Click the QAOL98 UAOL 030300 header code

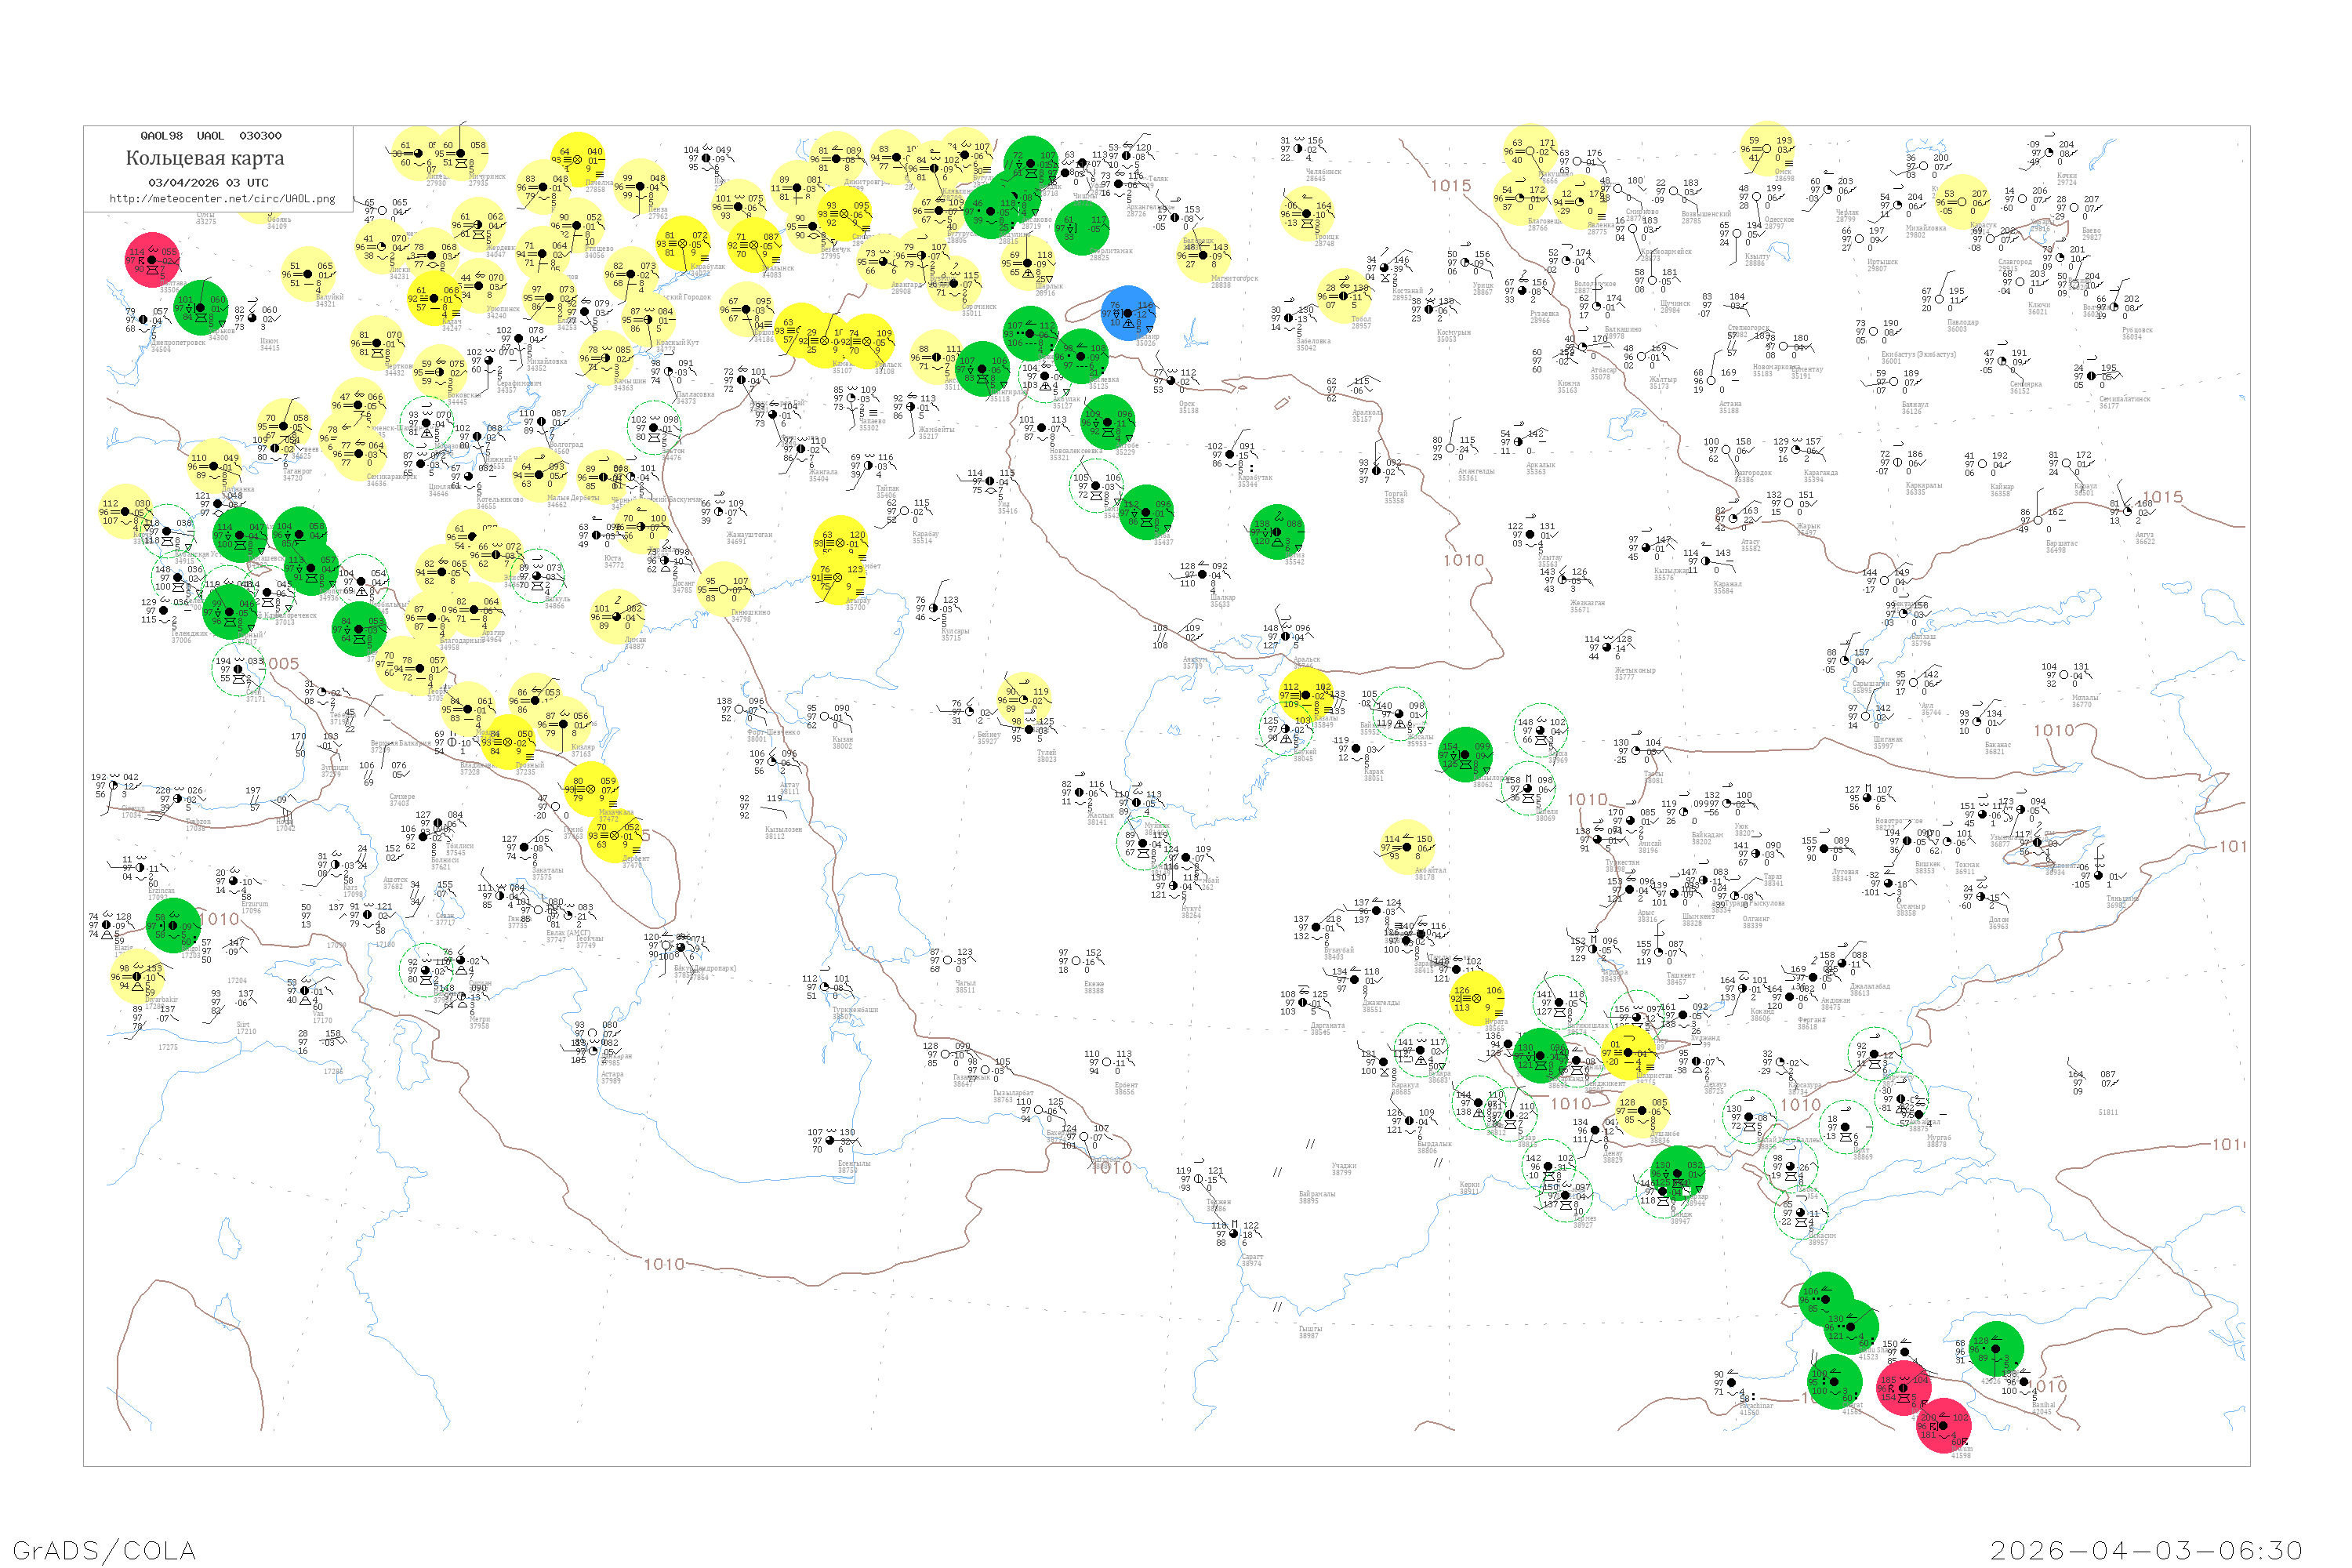pyautogui.click(x=211, y=136)
